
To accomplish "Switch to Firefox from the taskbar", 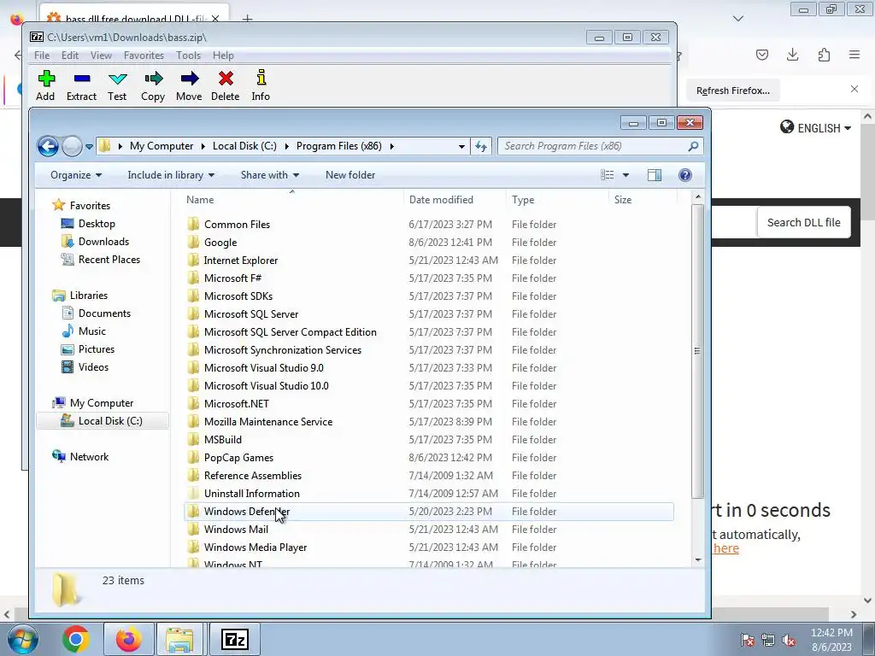I will coord(128,639).
